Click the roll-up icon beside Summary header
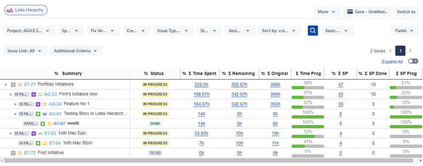Screen dimensions: 423x166 point(56,73)
